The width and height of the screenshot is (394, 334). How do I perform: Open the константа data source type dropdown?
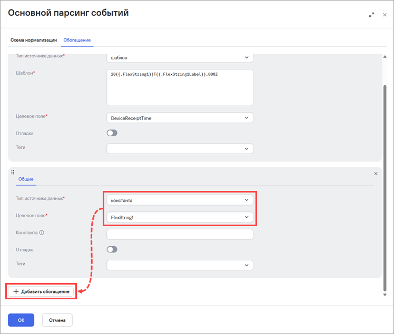coord(180,200)
